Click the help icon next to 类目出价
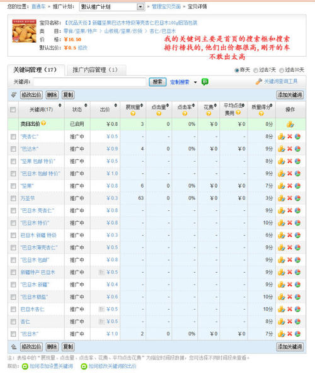Viewport: 315px width, 374px height. 43,123
